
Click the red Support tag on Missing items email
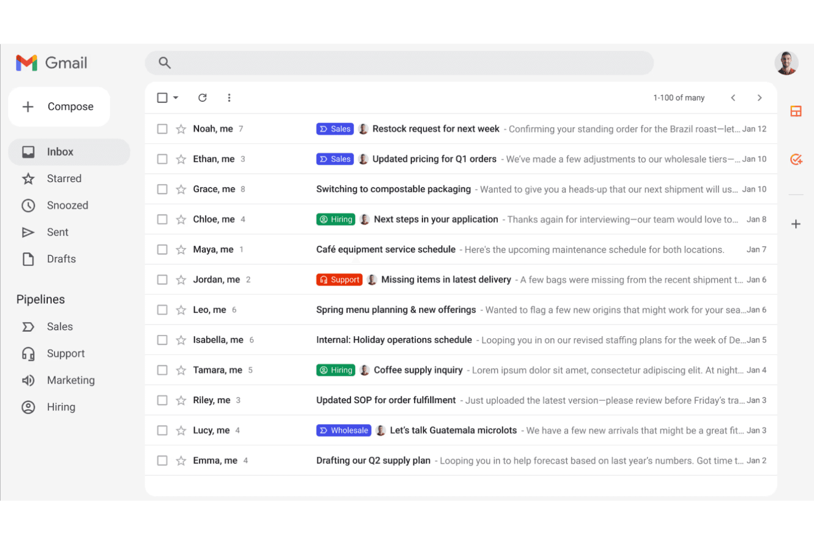pyautogui.click(x=339, y=279)
